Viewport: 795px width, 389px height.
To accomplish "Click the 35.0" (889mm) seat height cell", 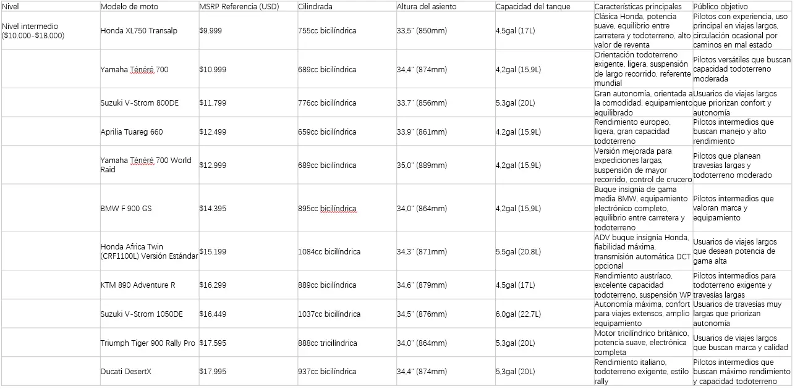I will point(445,165).
